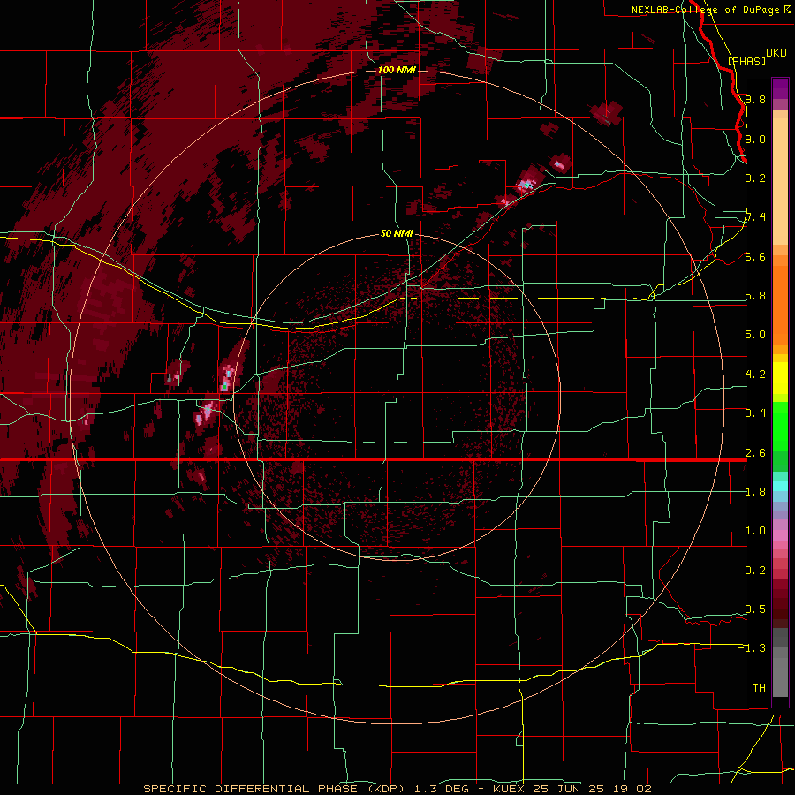Click the (KDP) product code in the caption
Screen dimensions: 795x795
pyautogui.click(x=385, y=789)
